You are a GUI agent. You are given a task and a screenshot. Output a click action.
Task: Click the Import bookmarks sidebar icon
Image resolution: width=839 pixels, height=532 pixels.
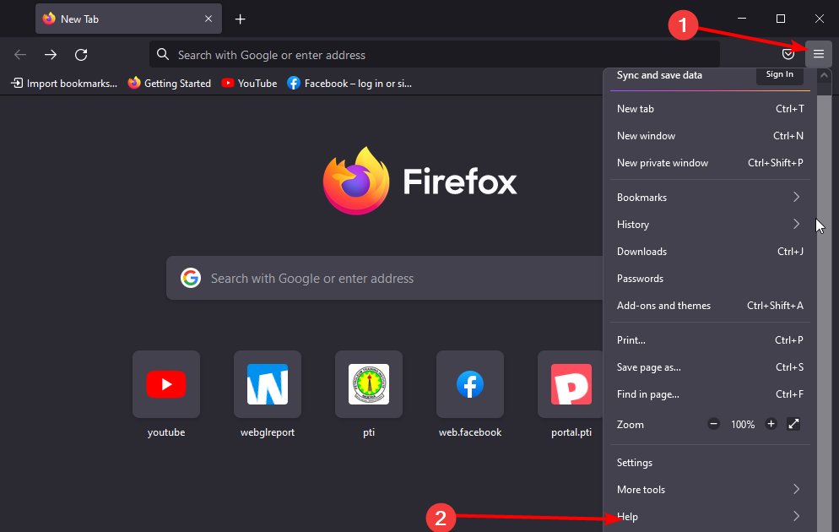coord(16,83)
